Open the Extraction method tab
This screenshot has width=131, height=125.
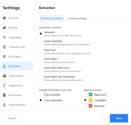point(51,18)
